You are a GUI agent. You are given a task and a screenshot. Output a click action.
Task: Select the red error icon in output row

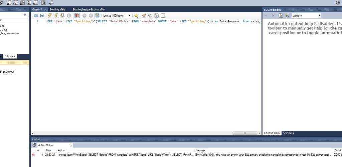point(33,155)
